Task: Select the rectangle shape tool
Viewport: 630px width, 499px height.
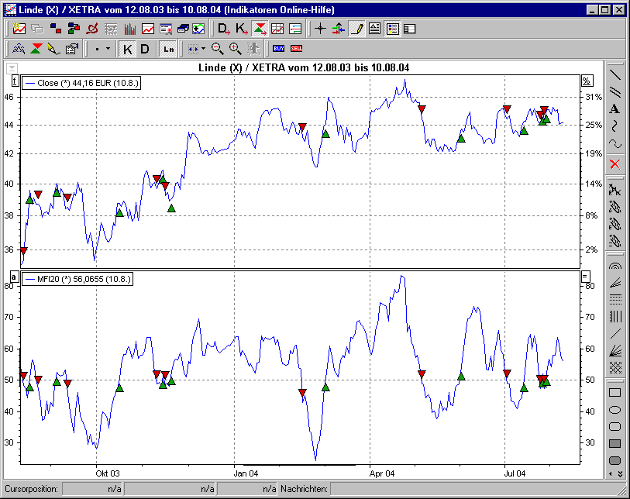Action: (615, 393)
